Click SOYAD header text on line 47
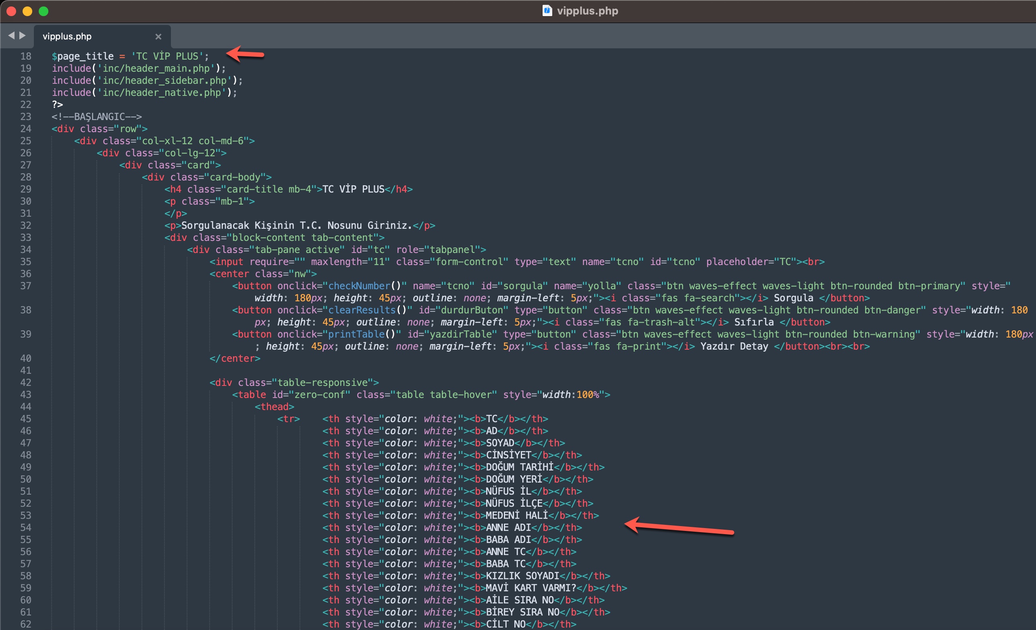The width and height of the screenshot is (1036, 630). [500, 443]
